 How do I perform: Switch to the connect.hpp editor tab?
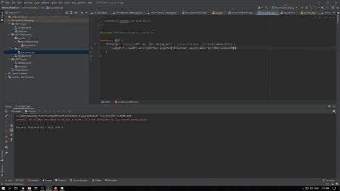tap(309, 13)
